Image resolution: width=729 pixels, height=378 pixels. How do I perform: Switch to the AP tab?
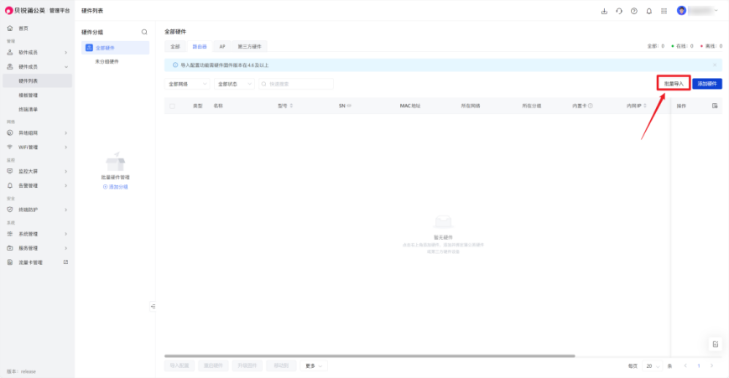(222, 47)
